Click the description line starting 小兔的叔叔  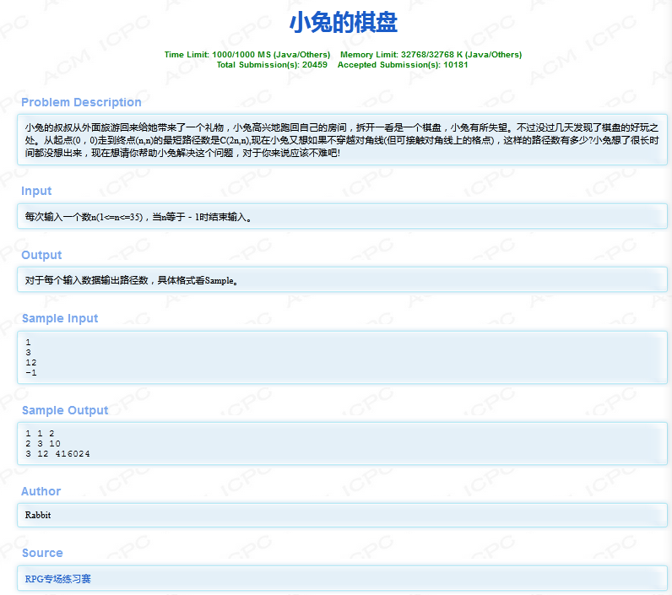pos(342,127)
